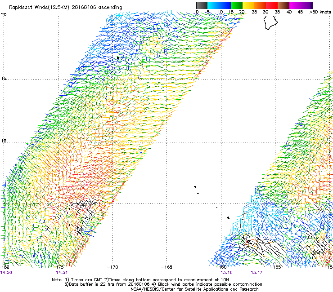Select the red 30-35 knots legend color
Screen dimensions: 333x292
click(272, 5)
